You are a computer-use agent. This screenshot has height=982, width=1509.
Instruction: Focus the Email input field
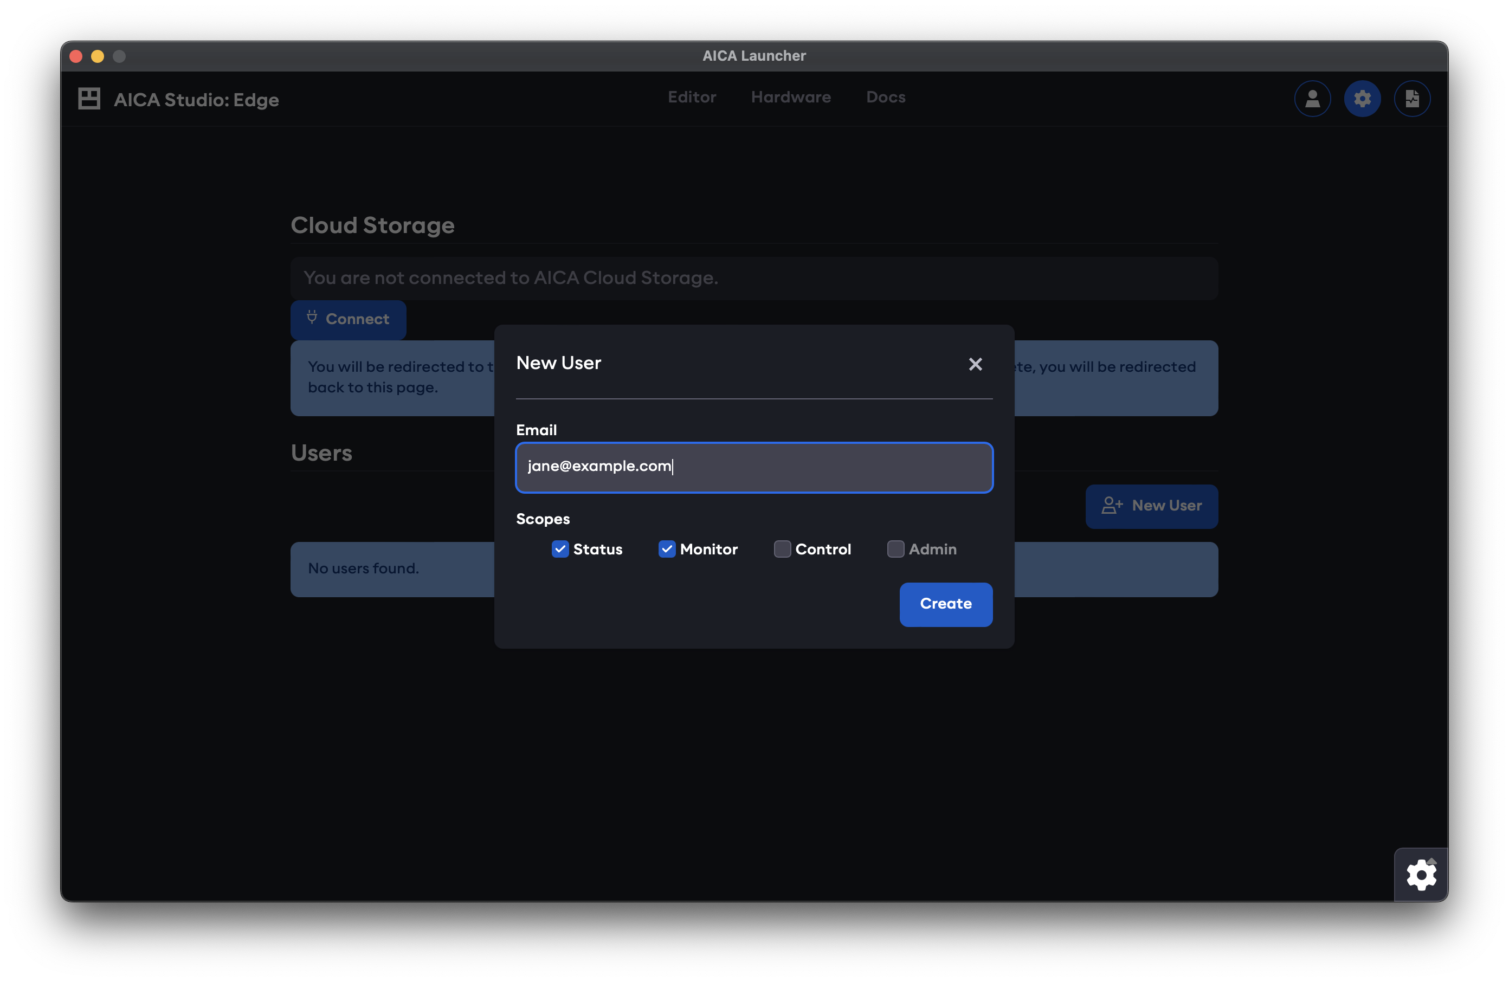coord(754,467)
